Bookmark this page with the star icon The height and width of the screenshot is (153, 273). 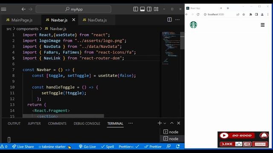(244, 14)
